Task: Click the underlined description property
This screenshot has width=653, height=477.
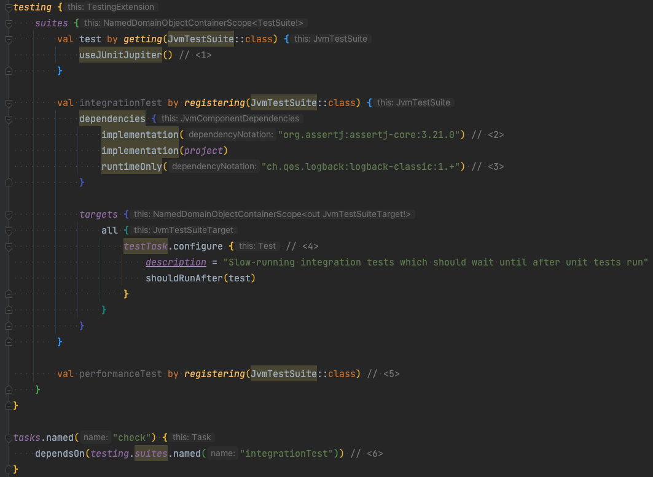Action: pos(176,262)
